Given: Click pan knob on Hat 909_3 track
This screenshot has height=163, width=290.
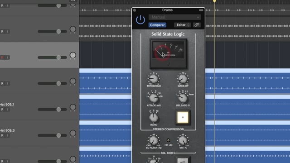Looking at the screenshot, I should pos(73,133).
